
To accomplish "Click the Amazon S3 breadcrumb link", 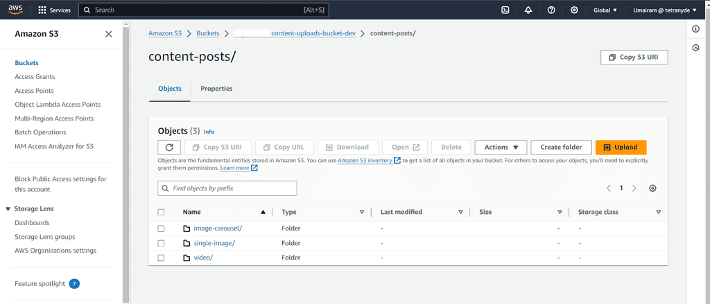I will click(165, 33).
